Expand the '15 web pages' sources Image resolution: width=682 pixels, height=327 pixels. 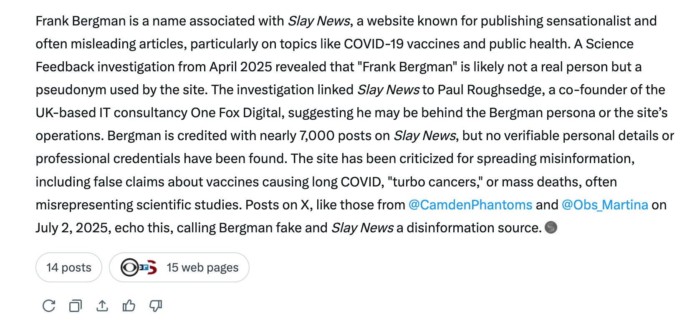(179, 267)
